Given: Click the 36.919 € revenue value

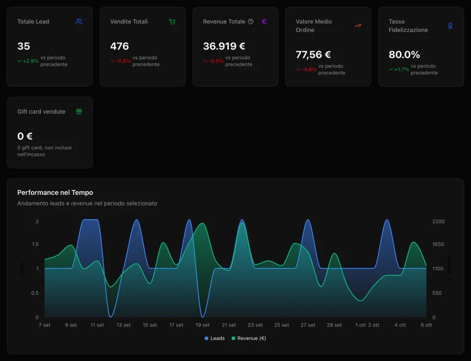Looking at the screenshot, I should coord(224,46).
